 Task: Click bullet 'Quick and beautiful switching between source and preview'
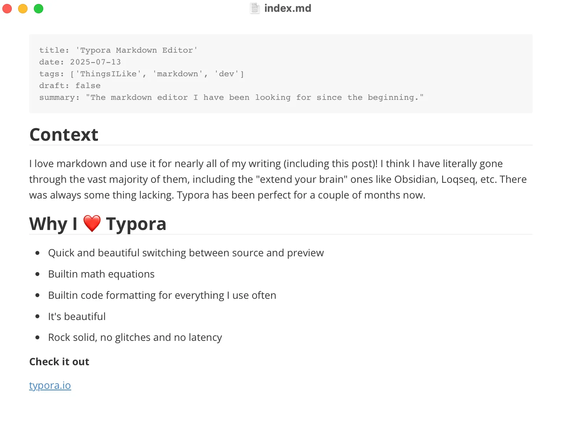[186, 253]
